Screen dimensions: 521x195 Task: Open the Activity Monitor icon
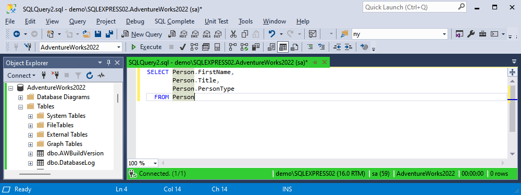[x=312, y=34]
